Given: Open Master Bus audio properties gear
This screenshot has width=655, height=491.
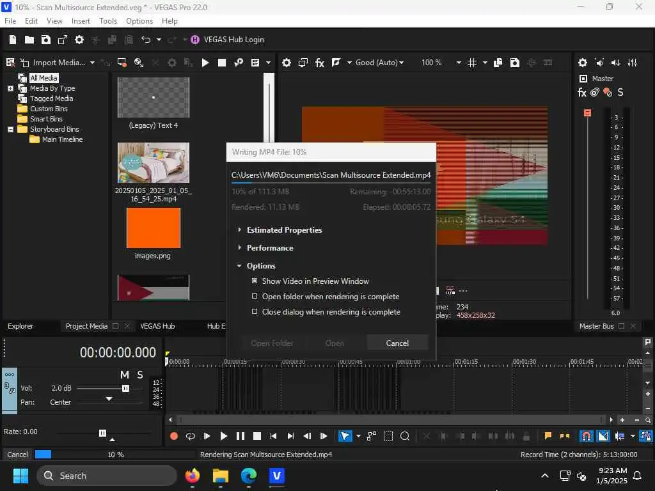Looking at the screenshot, I should click(582, 63).
